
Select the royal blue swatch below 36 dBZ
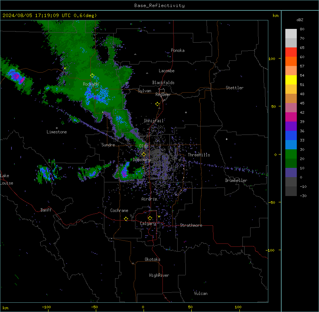tap(291, 135)
